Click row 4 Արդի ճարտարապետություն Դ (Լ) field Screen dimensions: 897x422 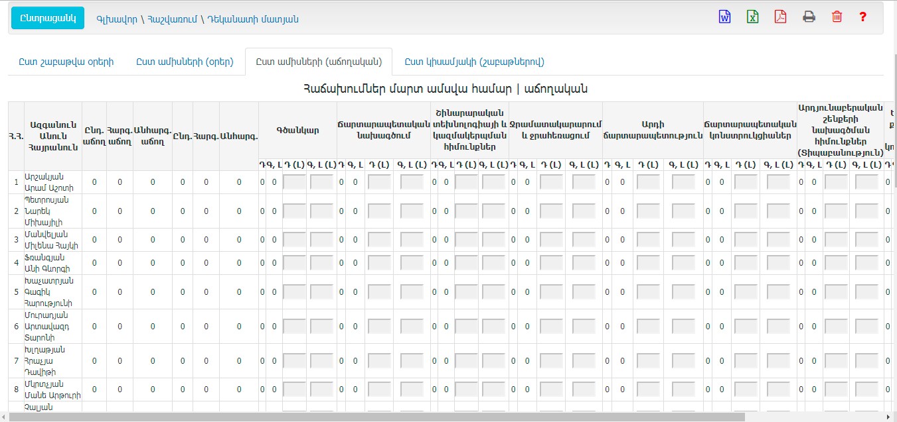point(647,263)
